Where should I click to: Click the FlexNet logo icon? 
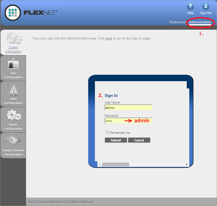13,13
